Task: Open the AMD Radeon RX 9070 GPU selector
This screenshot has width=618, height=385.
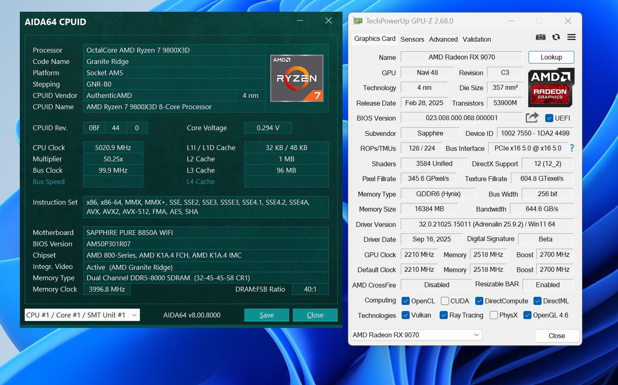Action: tap(416, 335)
